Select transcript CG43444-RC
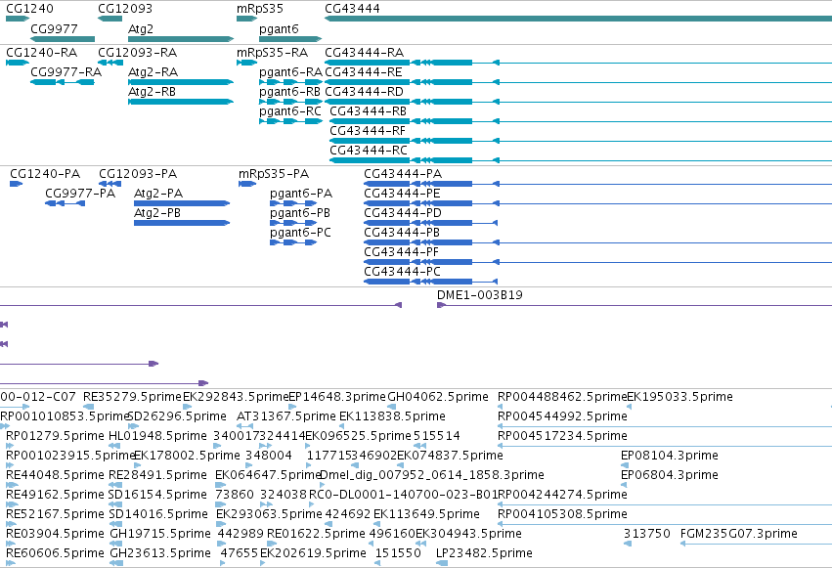 pos(369,151)
